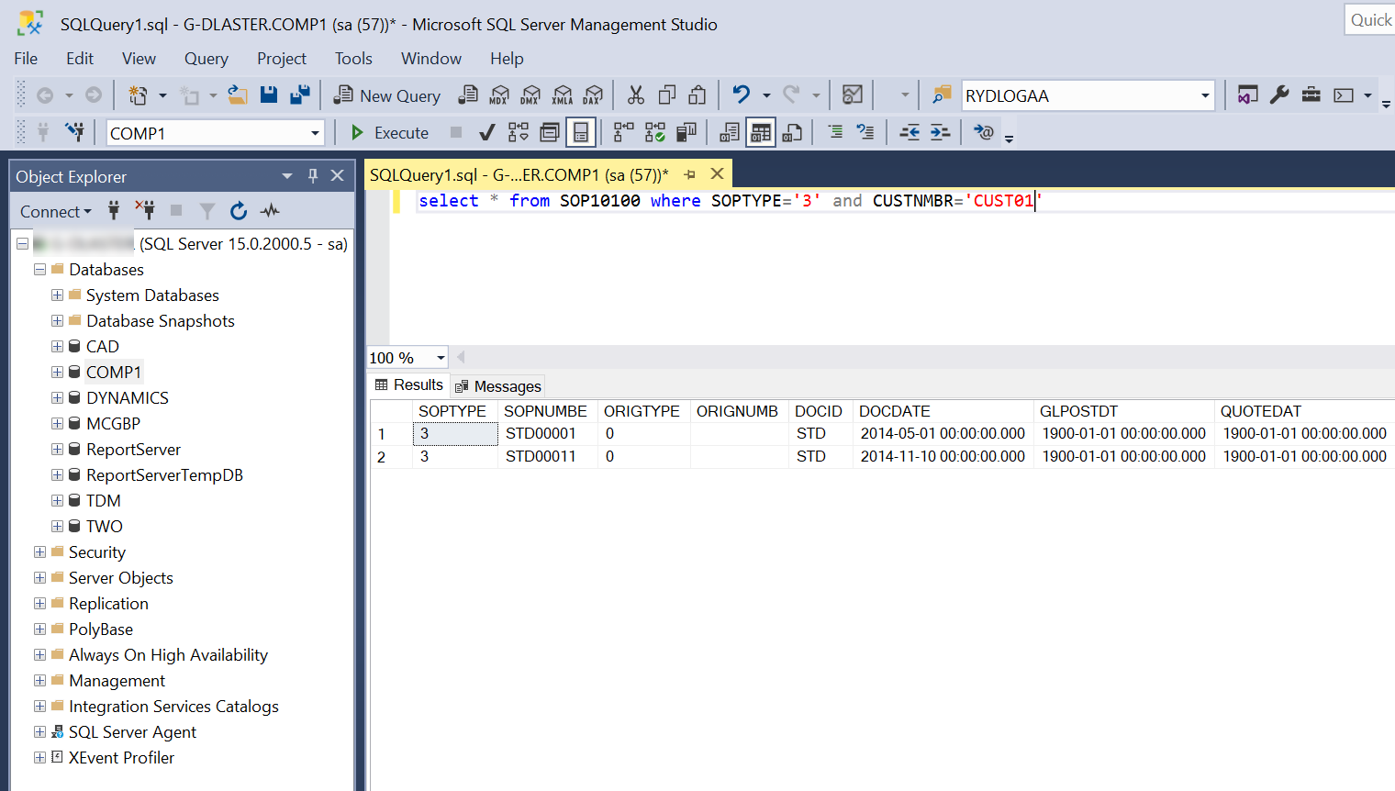1395x791 pixels.
Task: Expand the Security folder
Action: point(39,552)
